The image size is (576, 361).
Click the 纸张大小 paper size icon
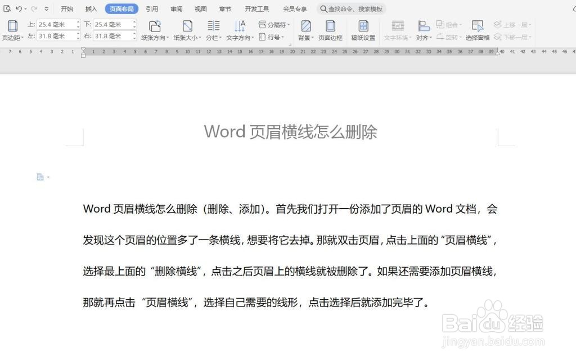tap(187, 26)
